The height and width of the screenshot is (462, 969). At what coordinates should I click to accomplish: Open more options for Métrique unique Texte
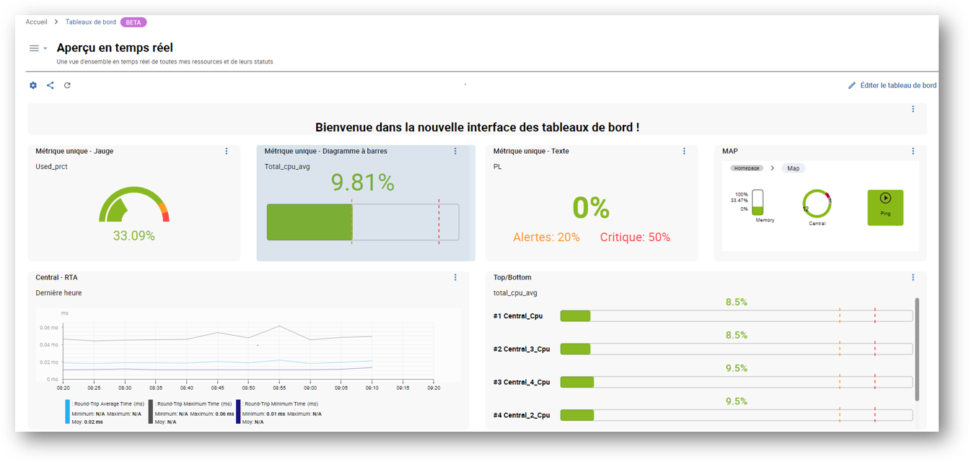tap(684, 151)
